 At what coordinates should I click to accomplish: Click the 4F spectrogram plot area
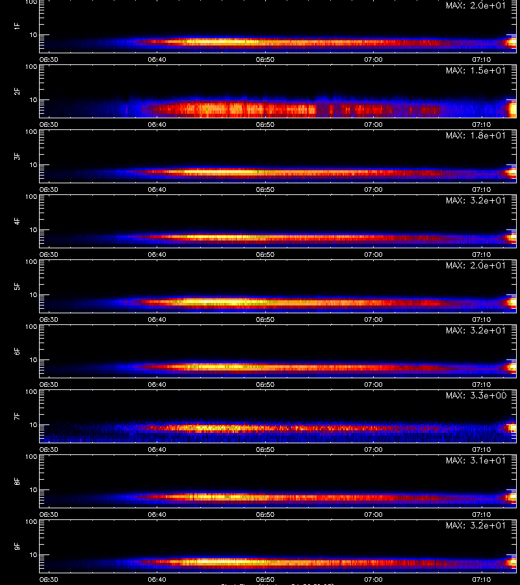coord(278,221)
